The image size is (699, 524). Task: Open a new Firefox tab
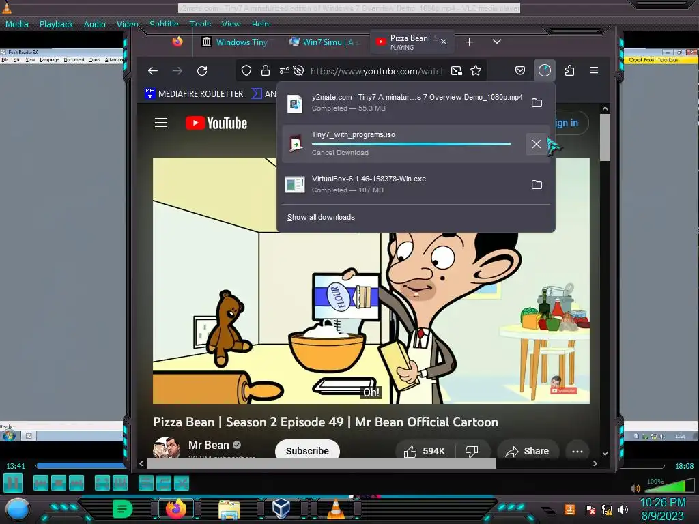pyautogui.click(x=469, y=42)
